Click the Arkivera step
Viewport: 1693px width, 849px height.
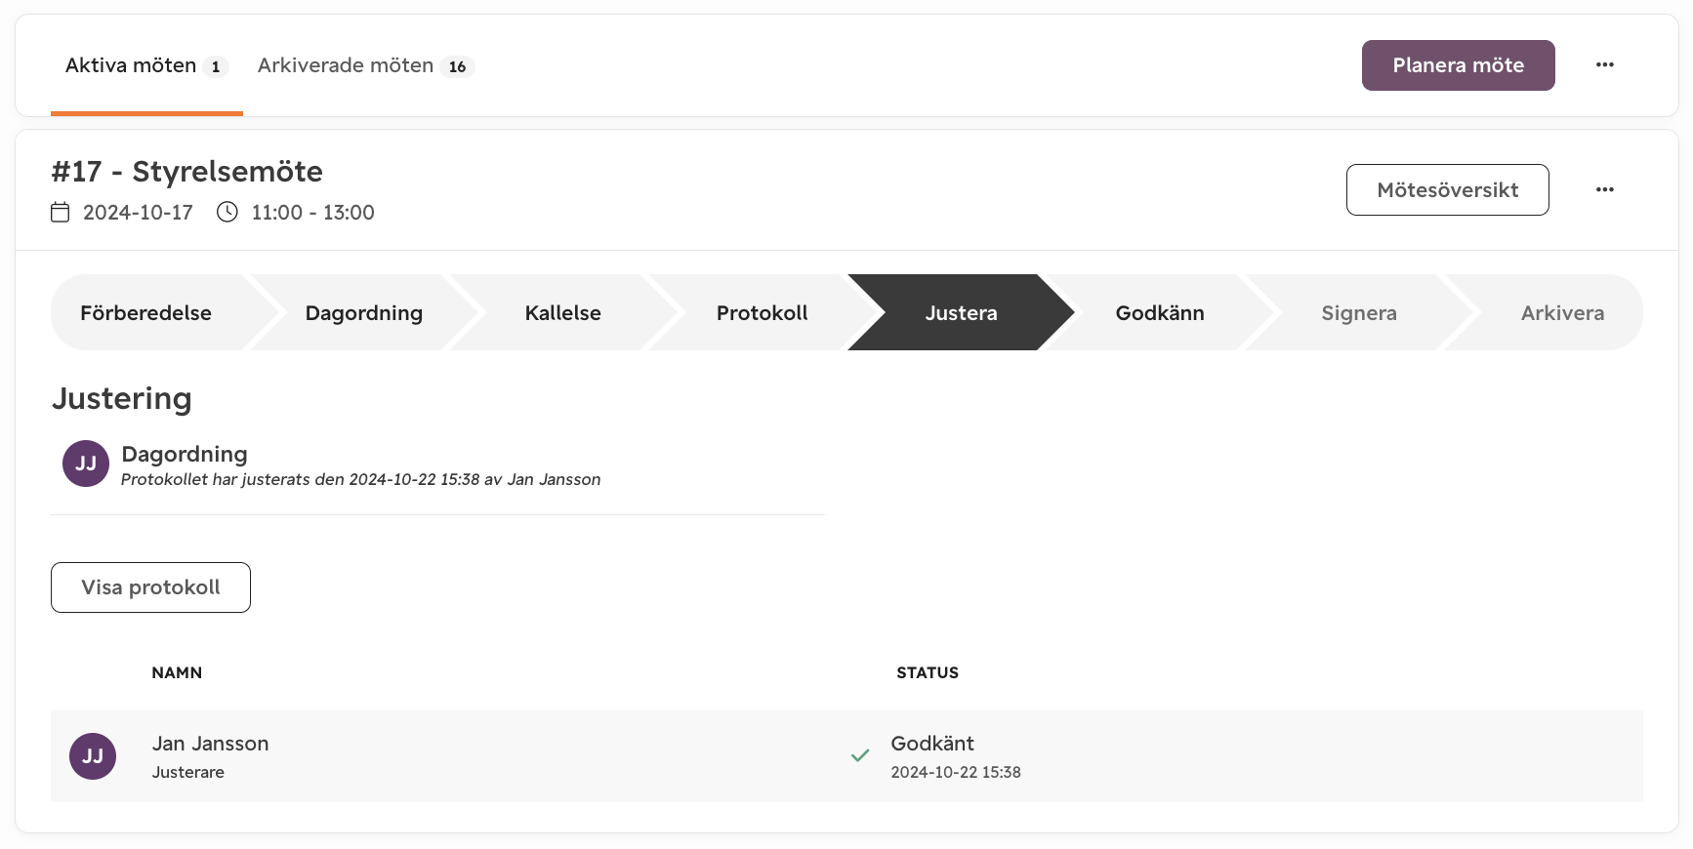click(x=1562, y=312)
